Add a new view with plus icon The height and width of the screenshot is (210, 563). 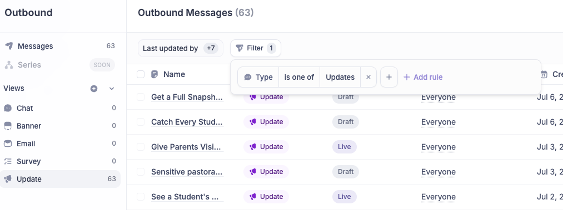[x=94, y=88]
